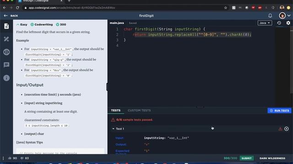This screenshot has width=293, height=164.
Task: Click the SUBMIT button
Action: click(x=246, y=158)
